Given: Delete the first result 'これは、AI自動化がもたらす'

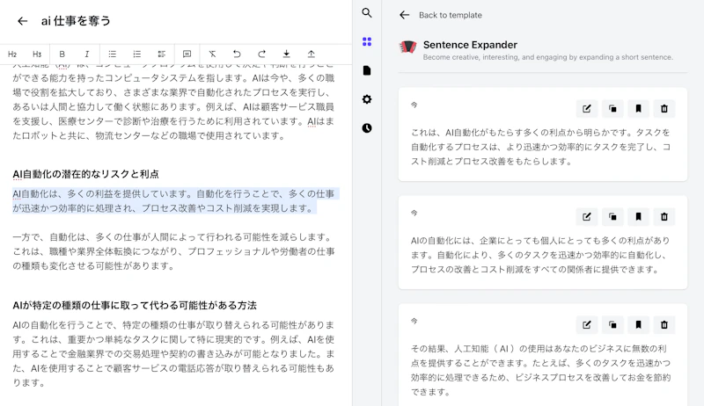Looking at the screenshot, I should tap(664, 108).
